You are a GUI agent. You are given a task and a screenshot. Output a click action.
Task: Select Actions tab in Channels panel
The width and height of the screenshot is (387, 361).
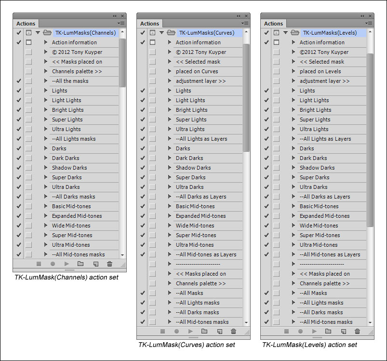pos(26,24)
